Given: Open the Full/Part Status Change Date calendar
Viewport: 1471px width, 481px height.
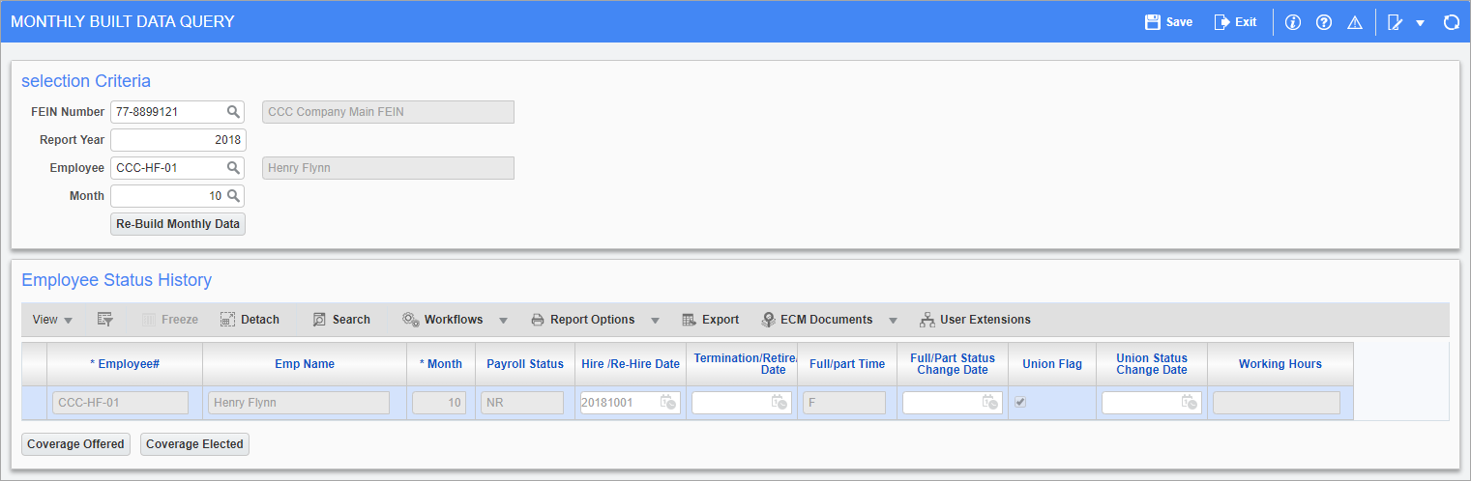Looking at the screenshot, I should click(990, 403).
